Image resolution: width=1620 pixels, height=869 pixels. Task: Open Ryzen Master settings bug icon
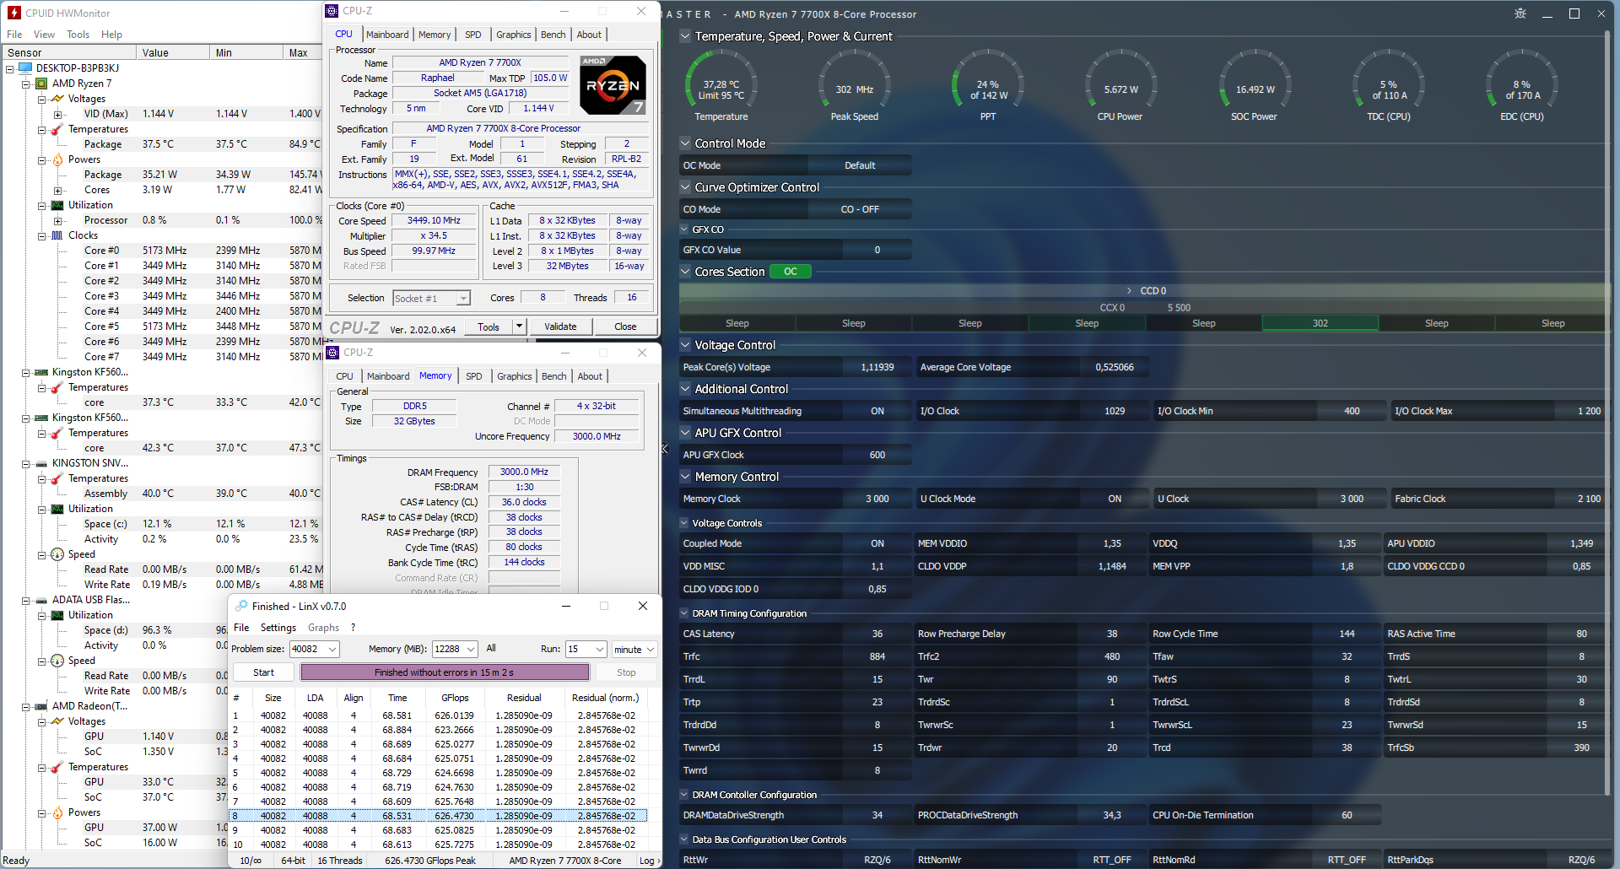pos(1520,13)
